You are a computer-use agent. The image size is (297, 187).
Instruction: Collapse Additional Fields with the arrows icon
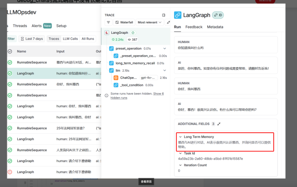(219, 124)
